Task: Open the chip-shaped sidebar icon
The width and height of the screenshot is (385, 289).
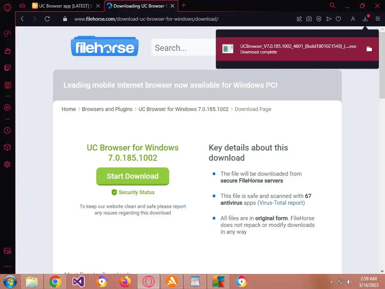Action: (x=8, y=85)
